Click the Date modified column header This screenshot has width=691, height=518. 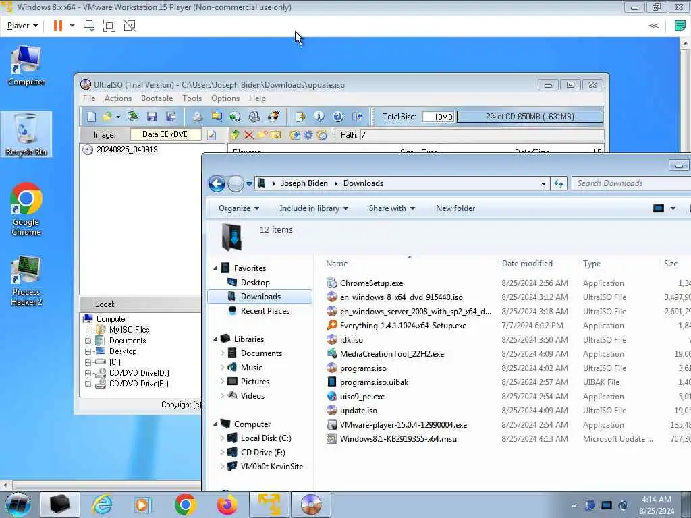[527, 264]
